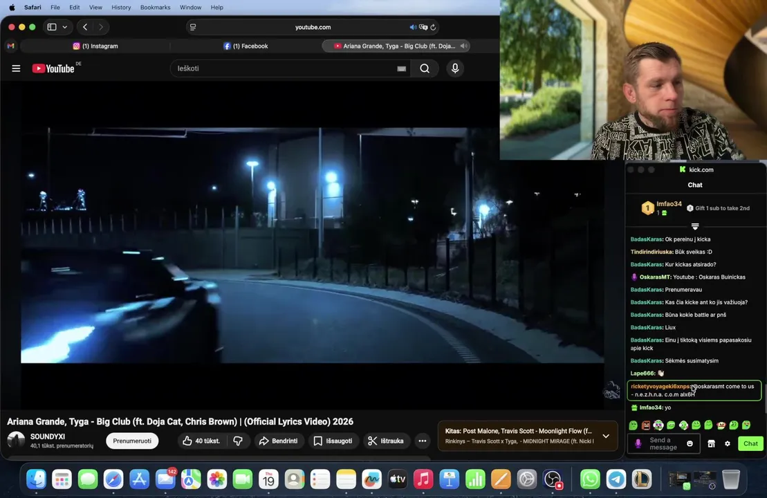Select the first green quick emote
The height and width of the screenshot is (498, 767).
tap(634, 425)
